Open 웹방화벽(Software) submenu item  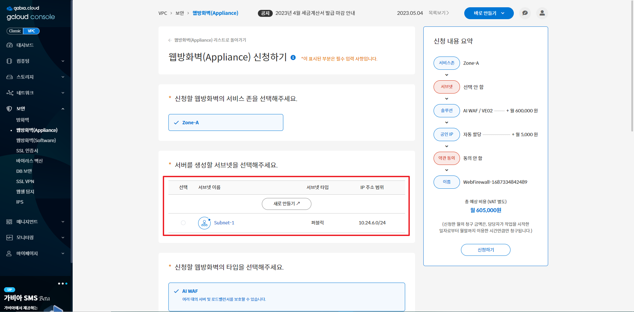click(x=36, y=140)
